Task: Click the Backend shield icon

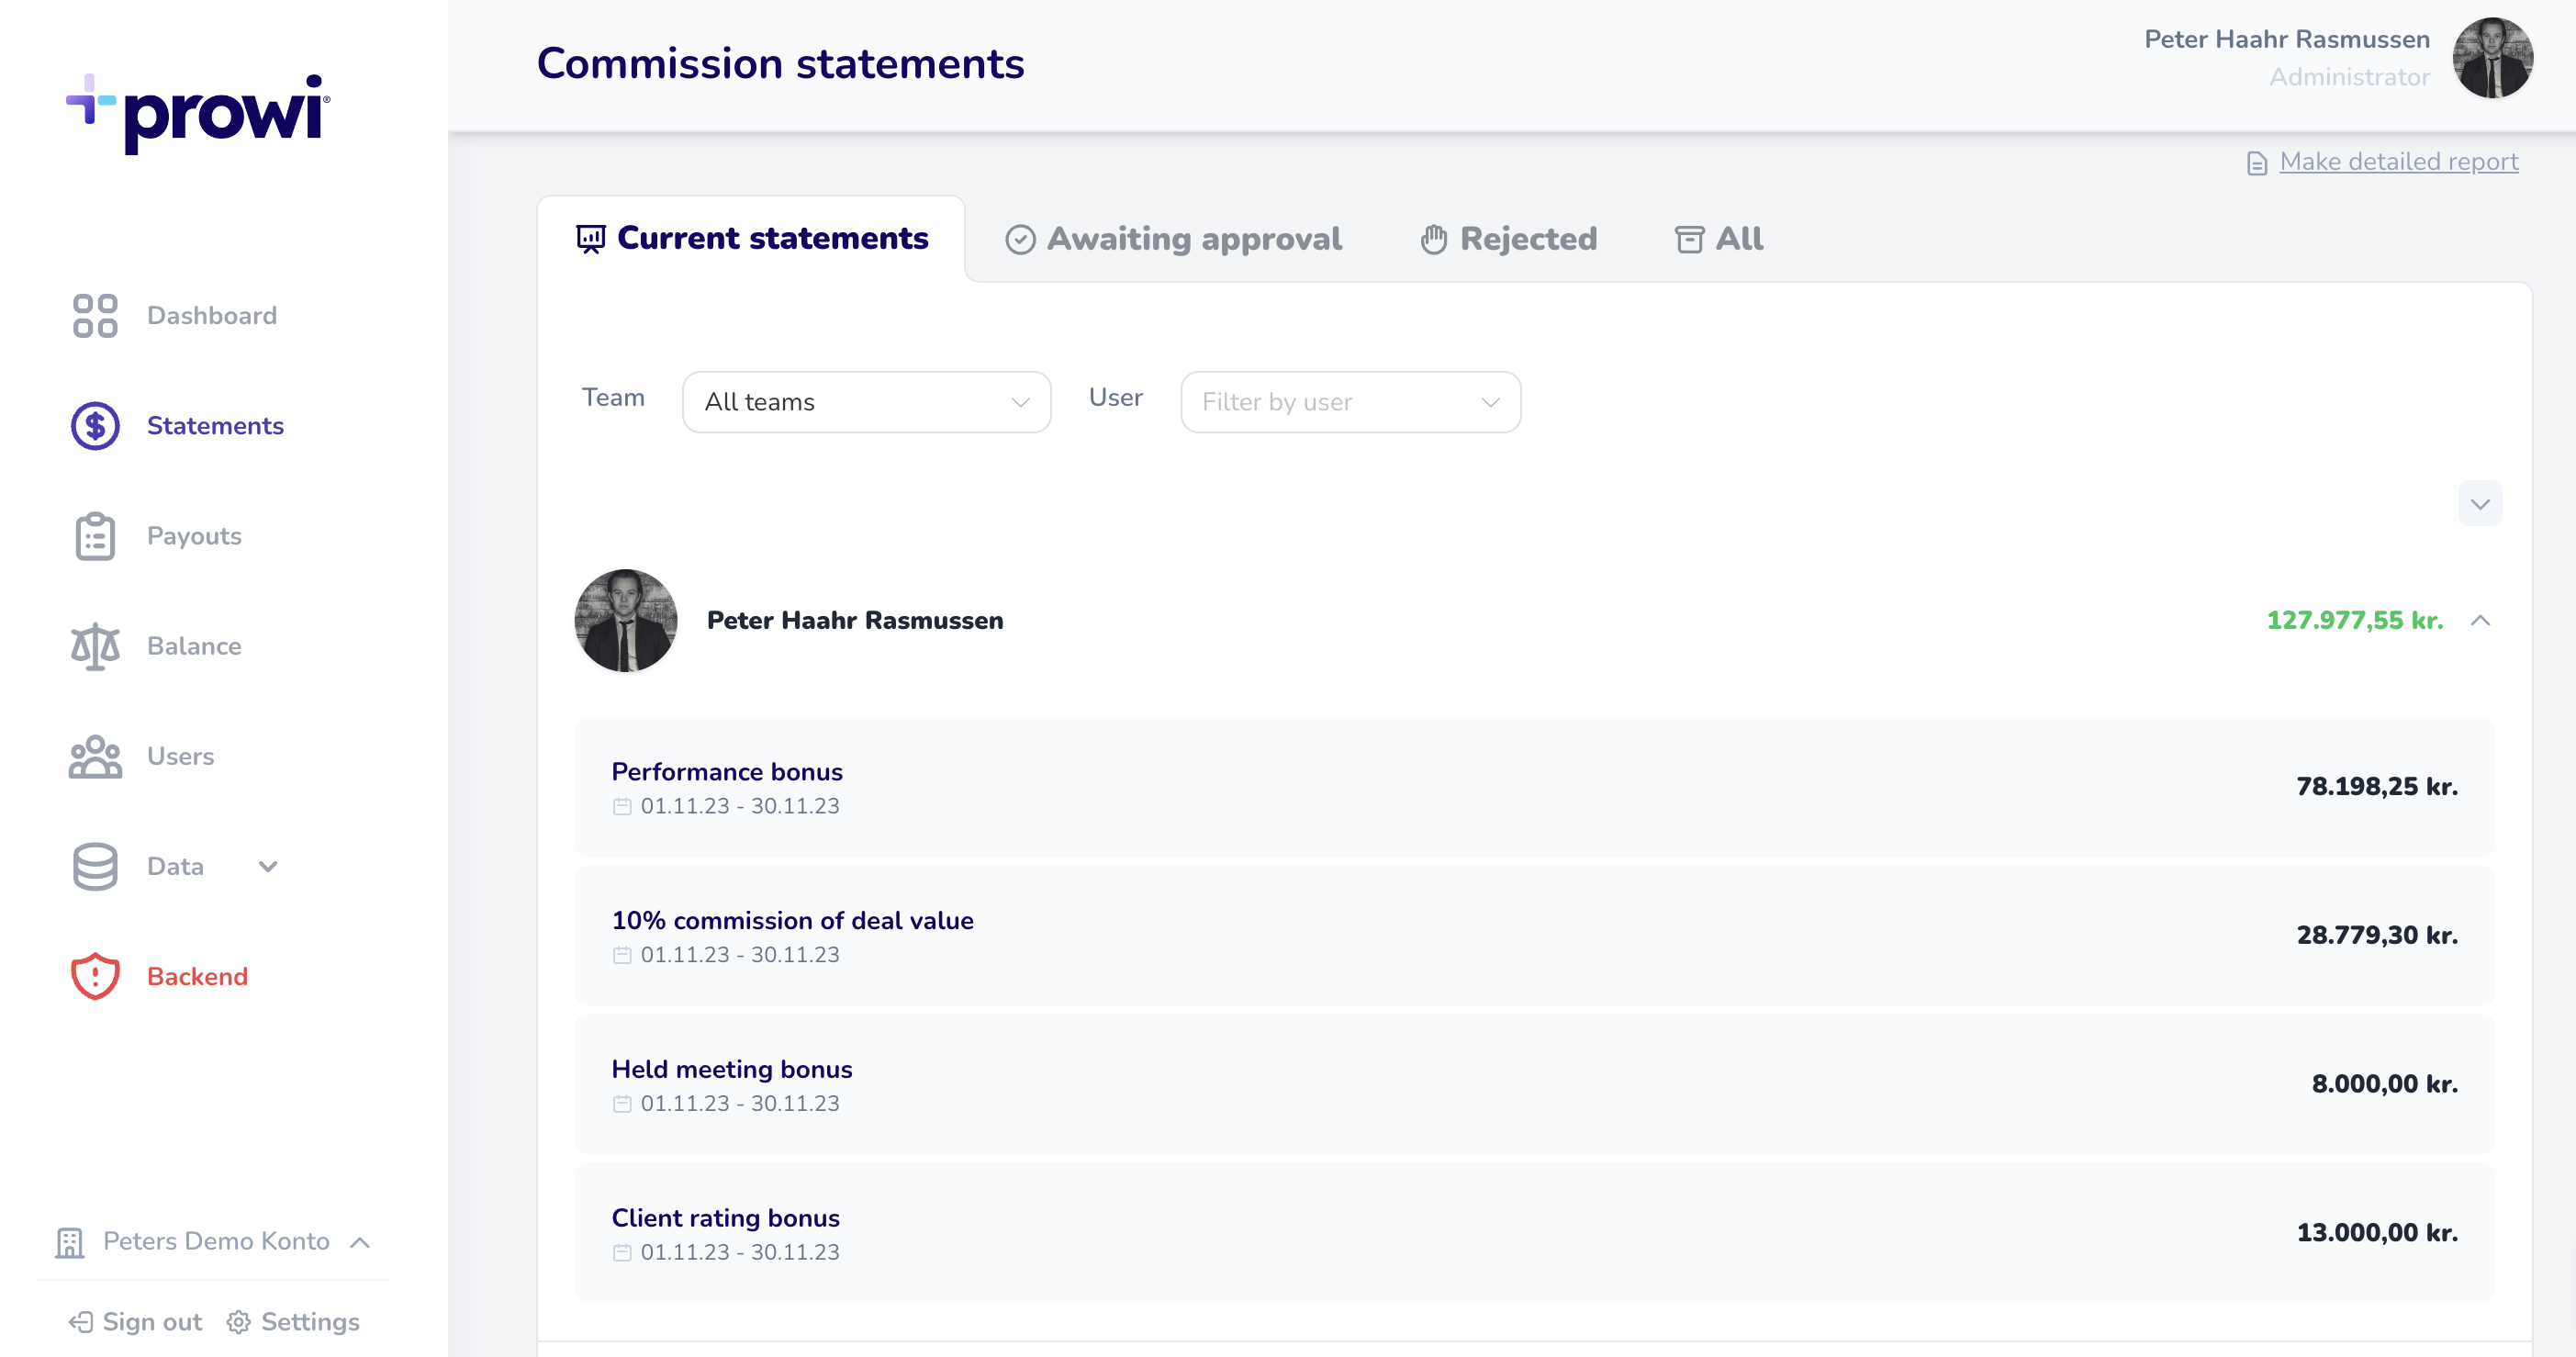Action: tap(95, 976)
